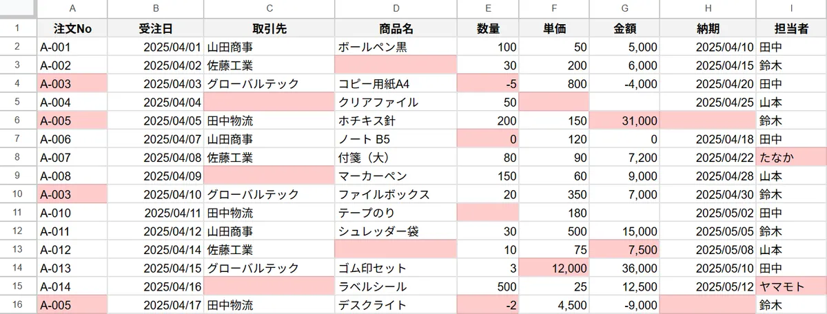Select the 担当者 header cell
The height and width of the screenshot is (314, 827).
click(790, 29)
